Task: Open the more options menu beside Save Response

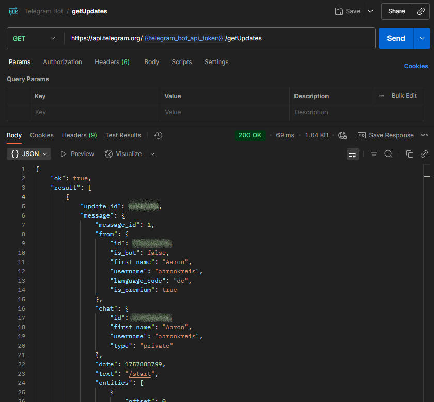Action: pyautogui.click(x=424, y=135)
